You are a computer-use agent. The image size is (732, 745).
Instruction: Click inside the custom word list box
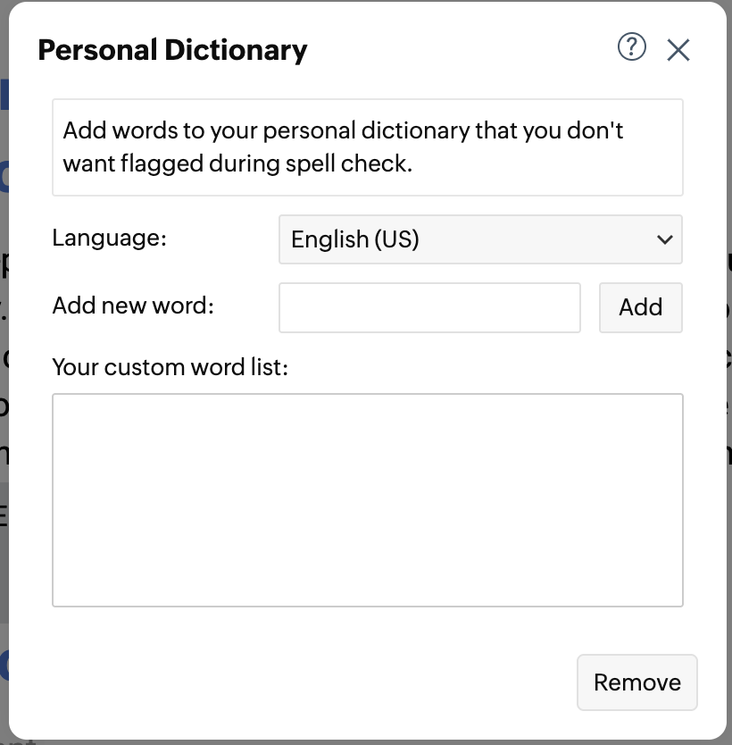[x=368, y=500]
